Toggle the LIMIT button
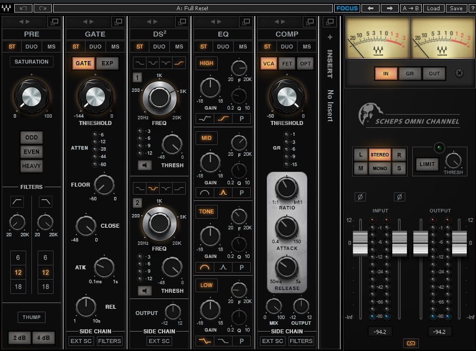 click(x=427, y=164)
